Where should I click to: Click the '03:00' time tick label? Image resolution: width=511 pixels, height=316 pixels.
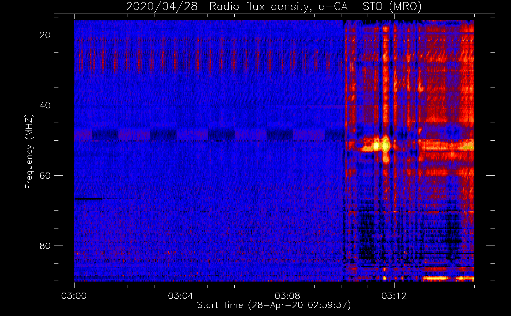pyautogui.click(x=74, y=296)
